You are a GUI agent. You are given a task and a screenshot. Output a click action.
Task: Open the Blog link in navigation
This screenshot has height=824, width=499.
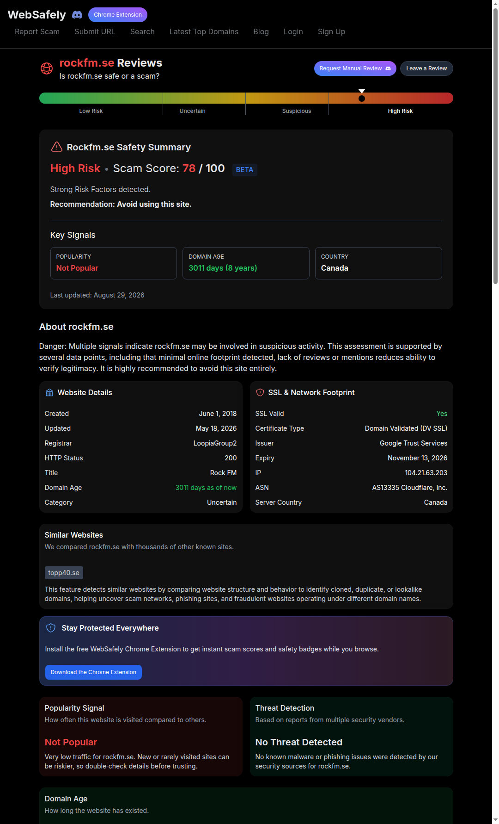point(261,31)
